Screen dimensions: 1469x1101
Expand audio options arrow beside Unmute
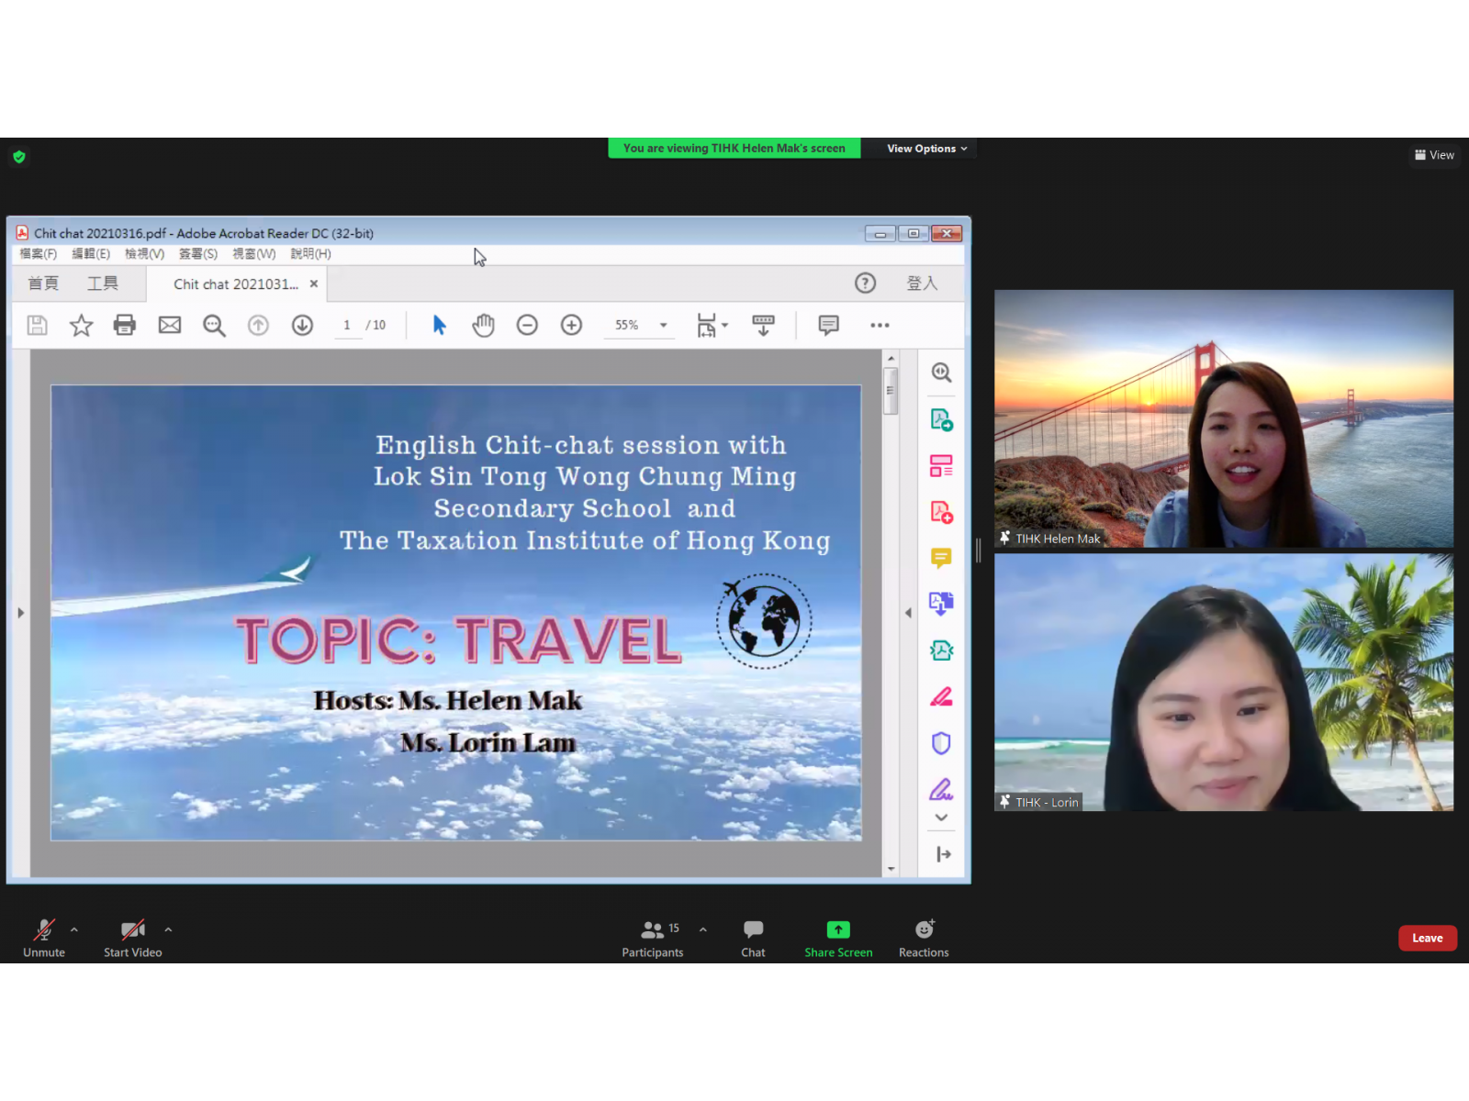click(x=74, y=929)
